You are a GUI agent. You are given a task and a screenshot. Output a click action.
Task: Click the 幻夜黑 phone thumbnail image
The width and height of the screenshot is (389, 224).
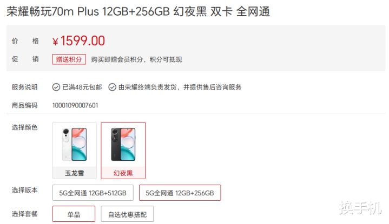coord(123,144)
